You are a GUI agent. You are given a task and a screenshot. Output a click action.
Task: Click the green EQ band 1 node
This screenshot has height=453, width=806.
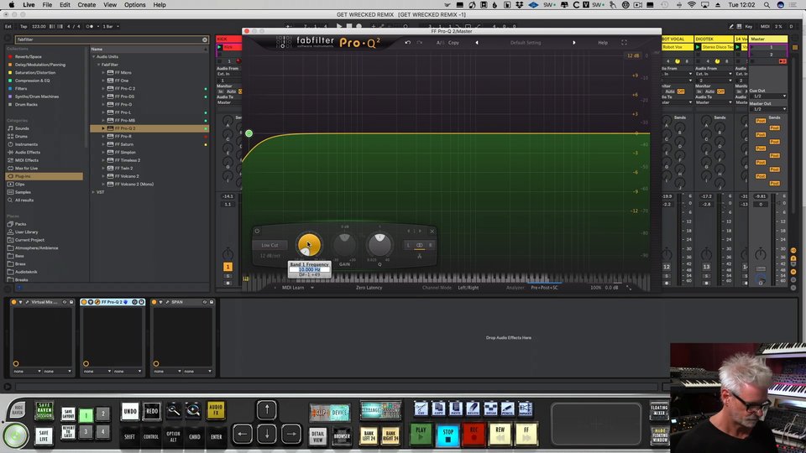(249, 133)
